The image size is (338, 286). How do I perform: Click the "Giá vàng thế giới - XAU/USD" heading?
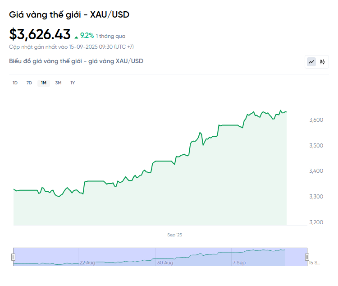(x=69, y=14)
